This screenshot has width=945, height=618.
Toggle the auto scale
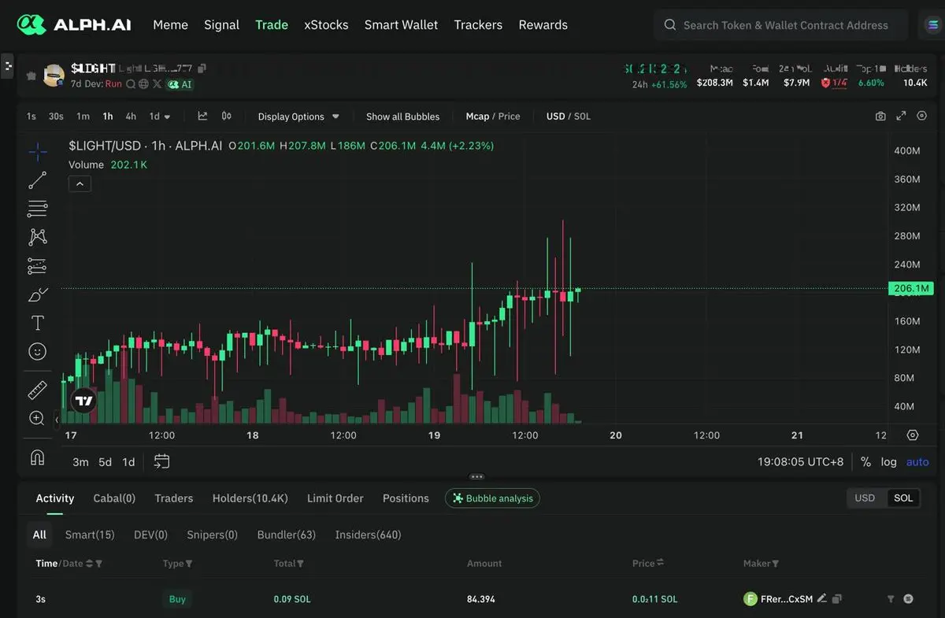click(917, 462)
